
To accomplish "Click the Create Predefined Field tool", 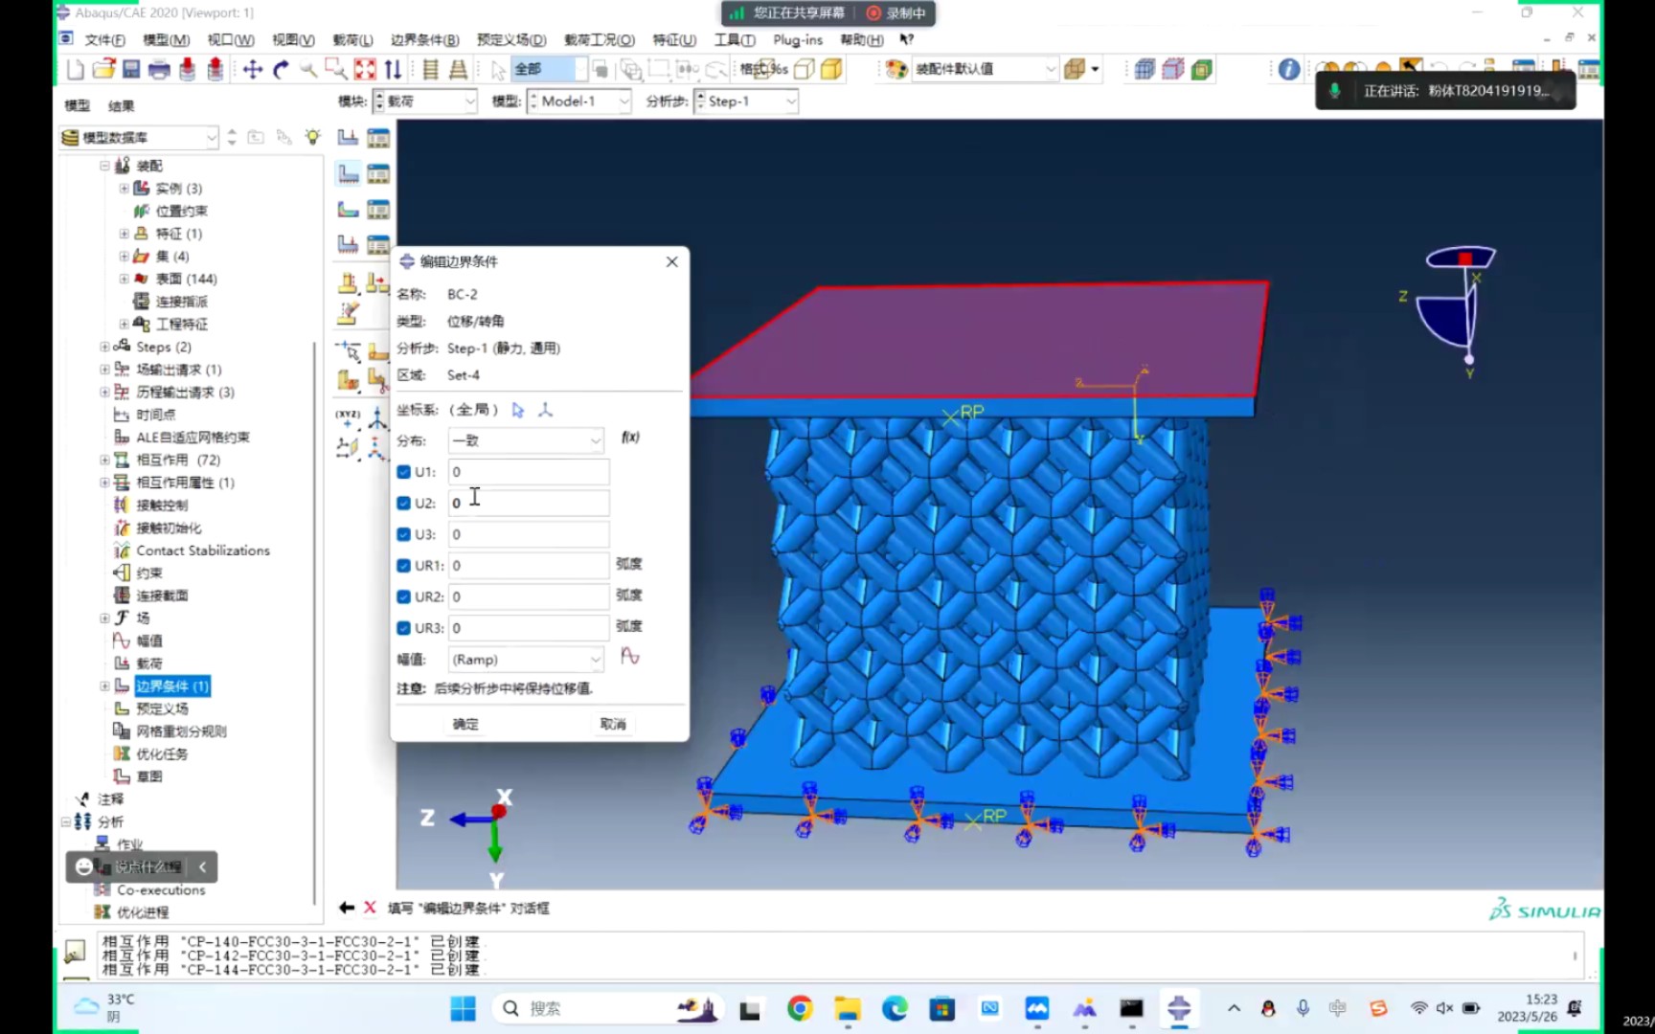I will 348,210.
